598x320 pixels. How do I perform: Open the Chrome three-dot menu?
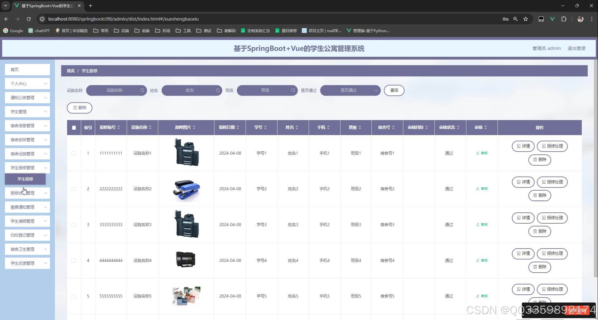[592, 19]
